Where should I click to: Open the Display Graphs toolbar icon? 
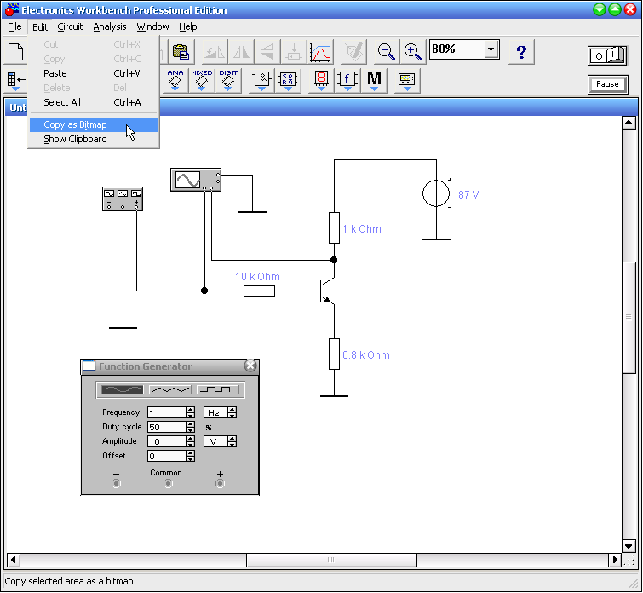point(320,52)
